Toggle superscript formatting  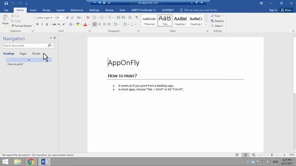tap(64, 24)
